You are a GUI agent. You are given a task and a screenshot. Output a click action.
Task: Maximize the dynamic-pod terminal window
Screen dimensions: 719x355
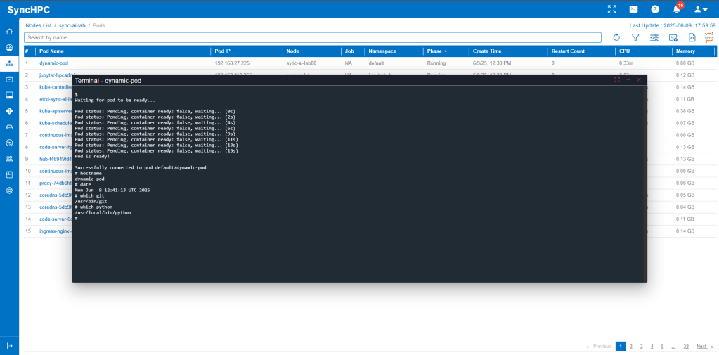pos(617,80)
